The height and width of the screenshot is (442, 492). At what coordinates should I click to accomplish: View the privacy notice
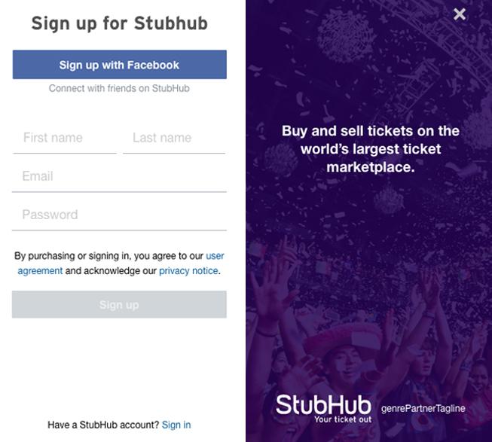pyautogui.click(x=188, y=271)
